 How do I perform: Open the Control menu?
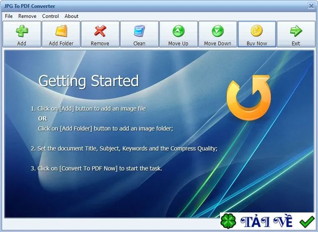pyautogui.click(x=50, y=16)
